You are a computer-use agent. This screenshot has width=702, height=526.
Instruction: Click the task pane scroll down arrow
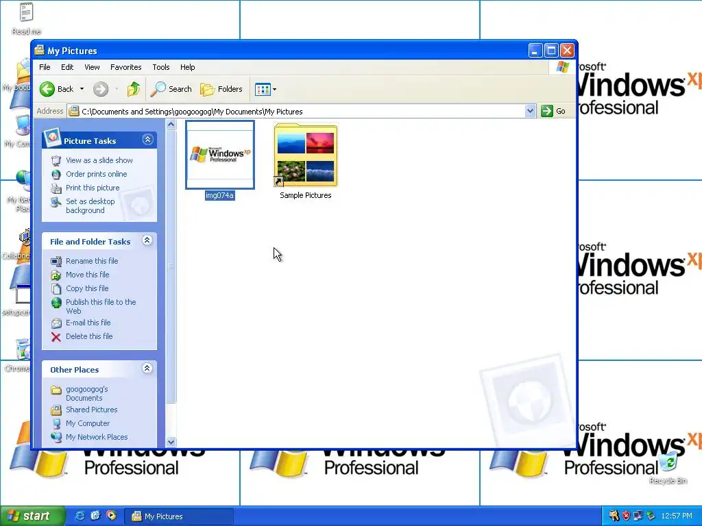[x=171, y=442]
